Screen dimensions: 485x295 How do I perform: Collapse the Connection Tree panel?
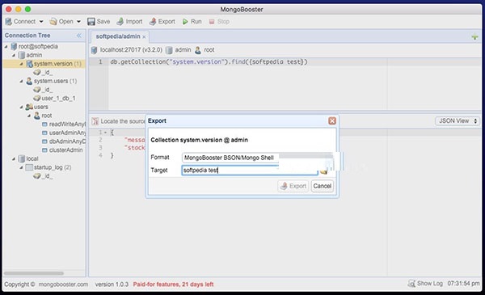(x=79, y=36)
